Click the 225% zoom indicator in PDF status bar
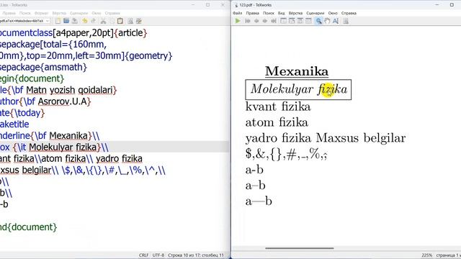Image resolution: width=461 pixels, height=259 pixels. click(427, 255)
